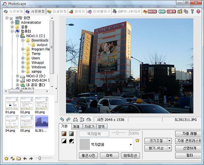Image resolution: width=204 pixels, height=165 pixels.
Task: Click the star icon beside frame dropdown
Action: click(137, 140)
